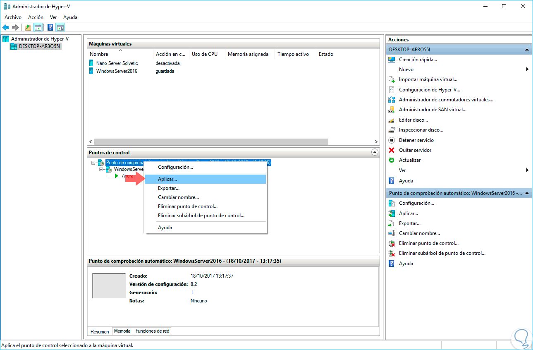Click the Administrador de Hyper-V title bar icon
The width and height of the screenshot is (533, 350).
(x=7, y=6)
